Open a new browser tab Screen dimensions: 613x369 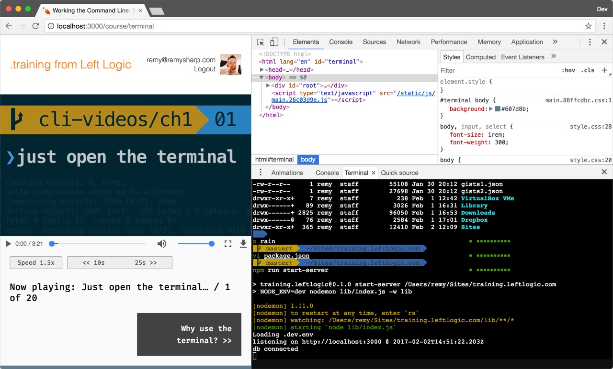point(157,11)
